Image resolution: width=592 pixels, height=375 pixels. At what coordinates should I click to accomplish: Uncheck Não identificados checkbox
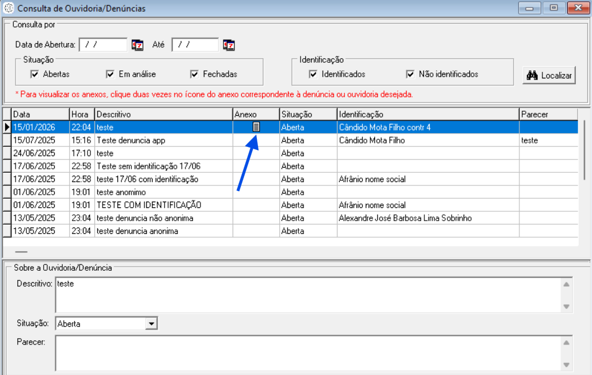coord(411,74)
